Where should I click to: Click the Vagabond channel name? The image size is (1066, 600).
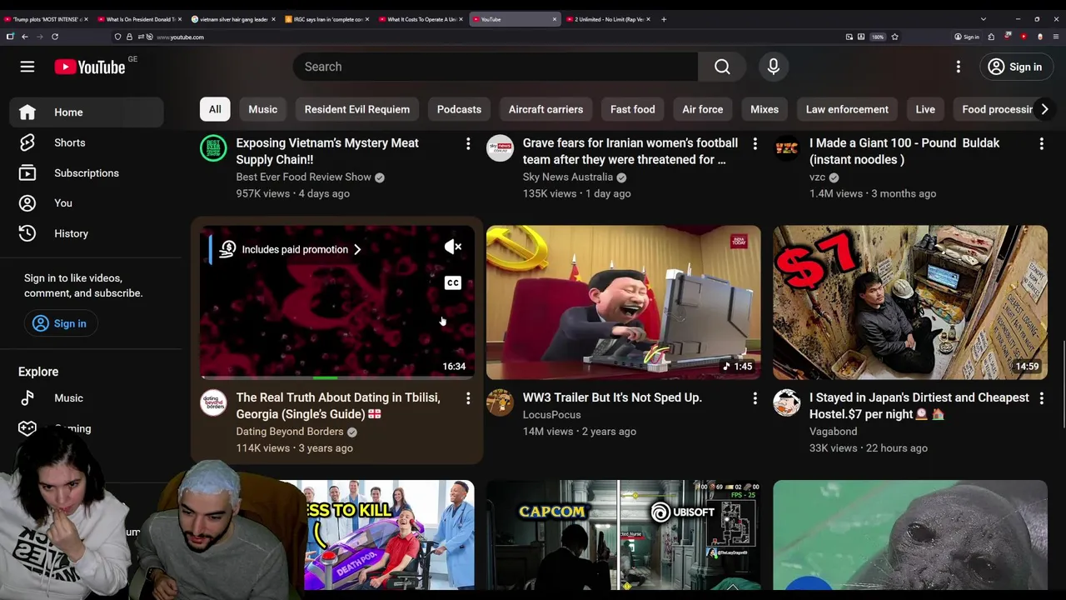[833, 432]
